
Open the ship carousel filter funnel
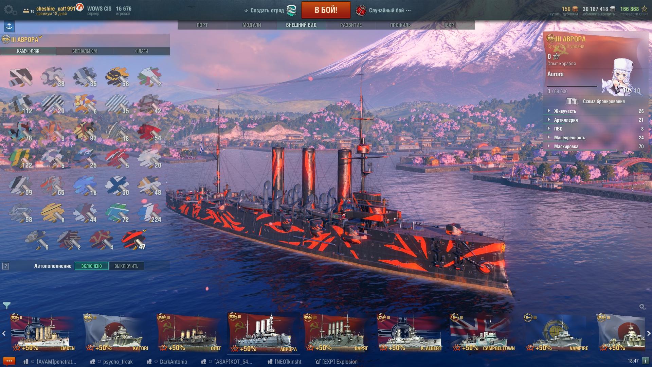[x=6, y=305]
